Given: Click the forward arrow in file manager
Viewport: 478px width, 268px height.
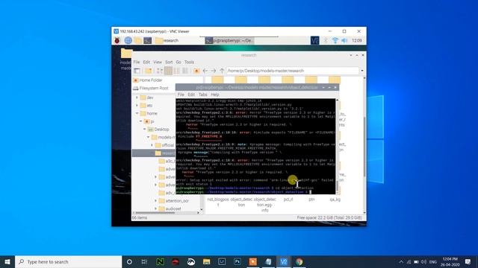Looking at the screenshot, I should pyautogui.click(x=214, y=71).
